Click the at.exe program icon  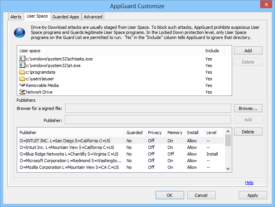pyautogui.click(x=22, y=65)
